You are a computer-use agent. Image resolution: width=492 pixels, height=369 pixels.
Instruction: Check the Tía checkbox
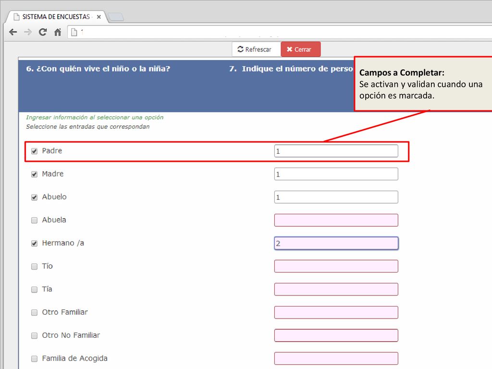point(35,290)
